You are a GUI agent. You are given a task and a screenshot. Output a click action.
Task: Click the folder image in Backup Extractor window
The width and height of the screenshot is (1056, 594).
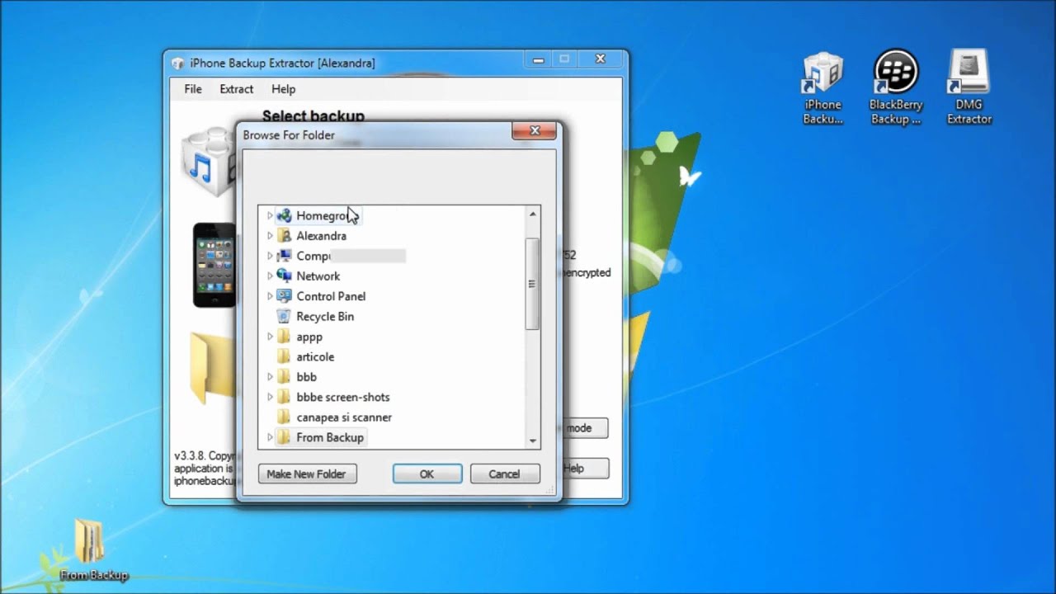(x=212, y=367)
